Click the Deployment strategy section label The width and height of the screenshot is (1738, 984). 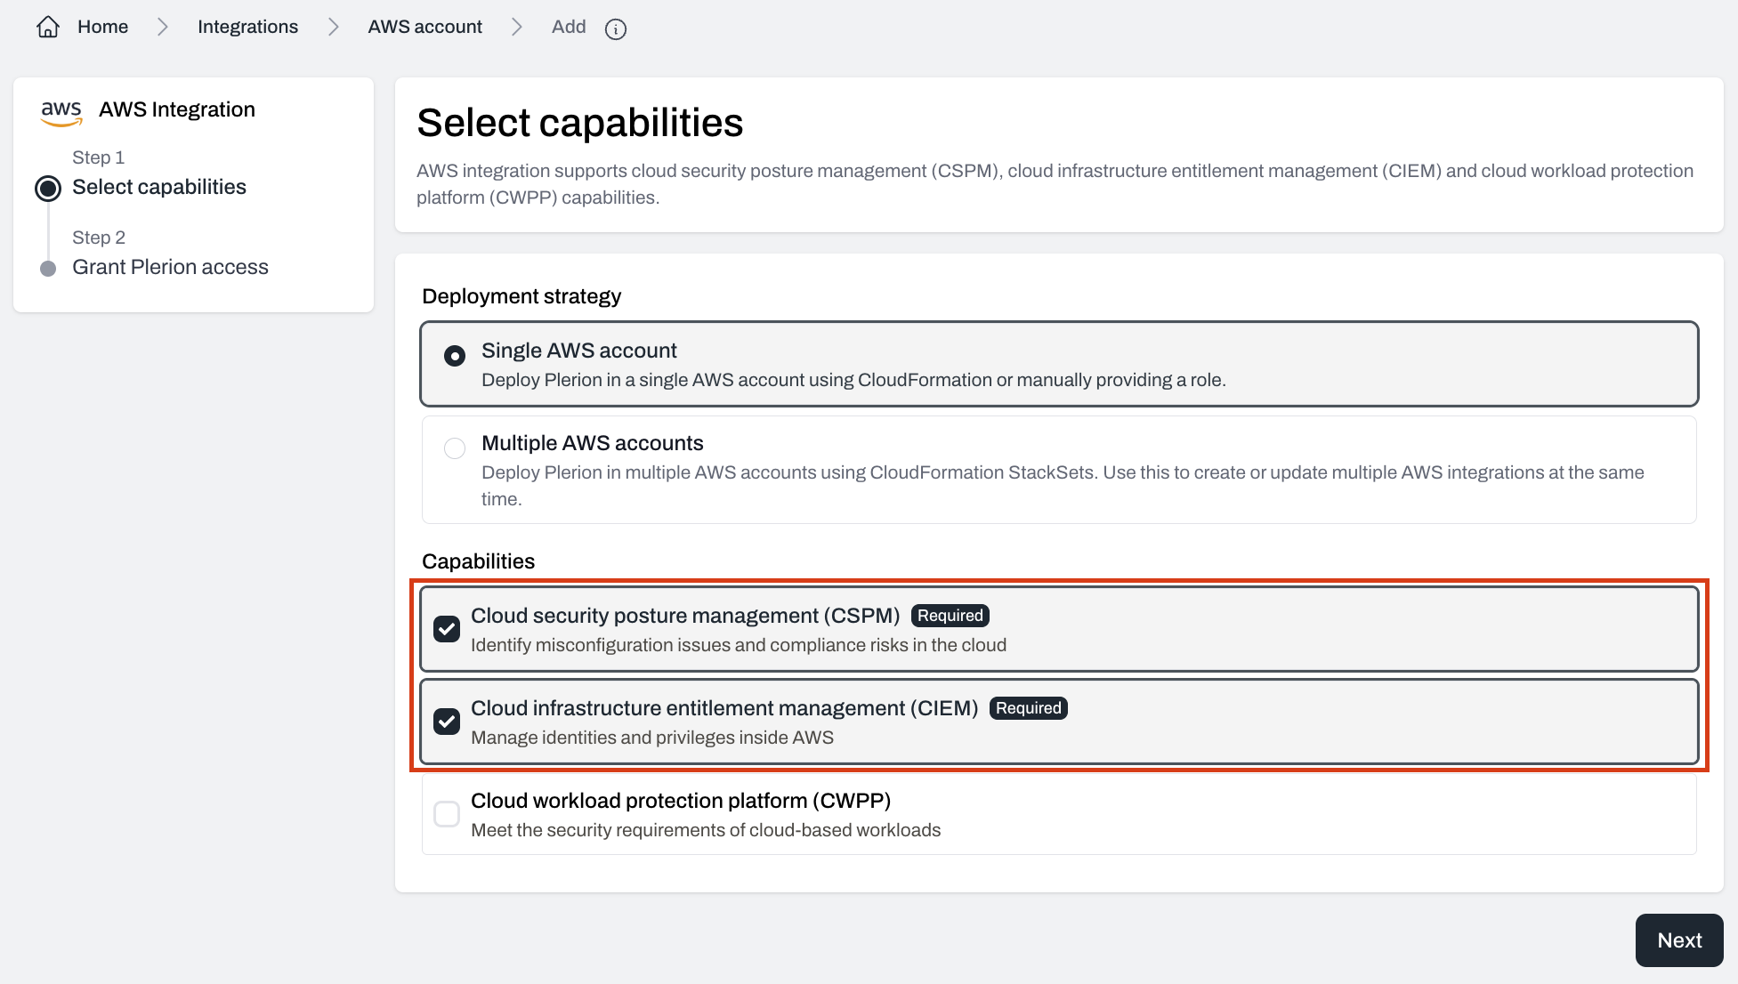[521, 296]
